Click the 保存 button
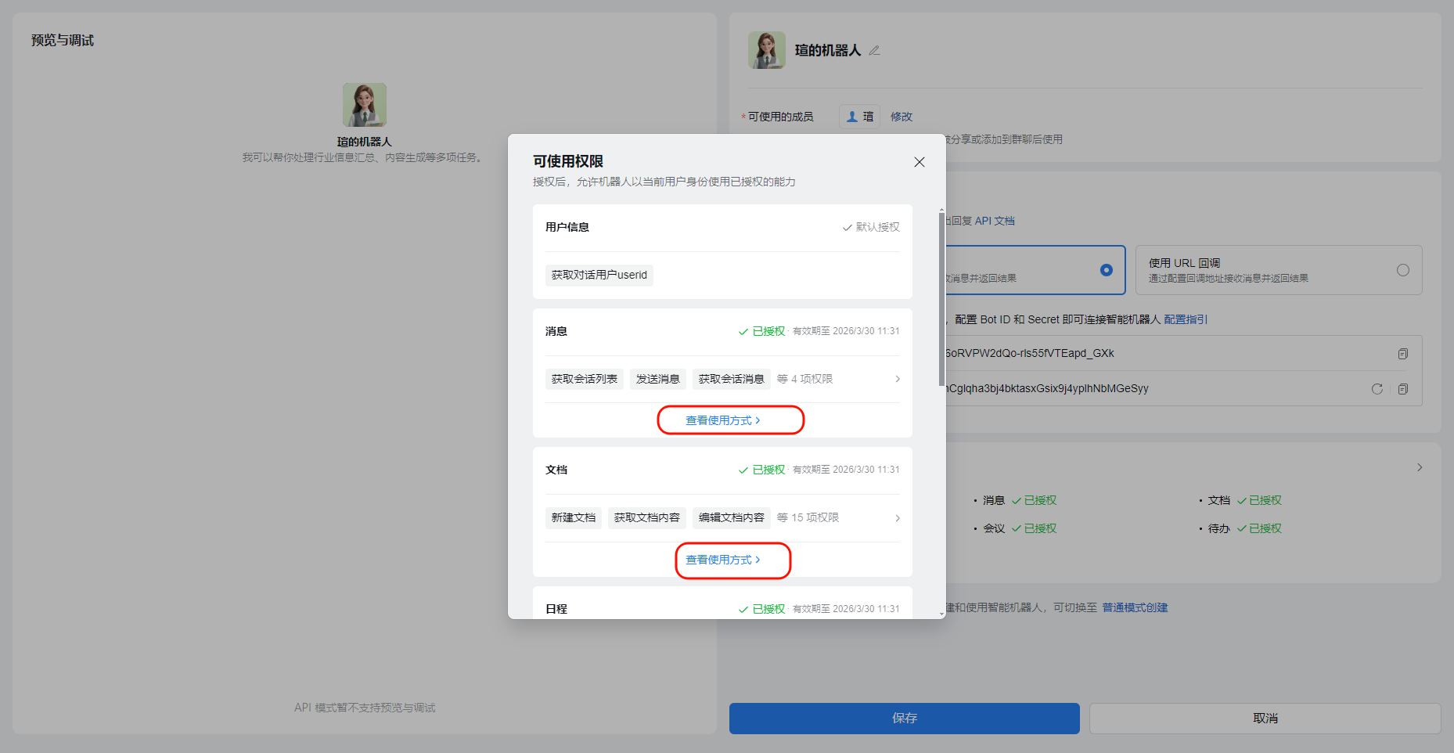 (905, 719)
